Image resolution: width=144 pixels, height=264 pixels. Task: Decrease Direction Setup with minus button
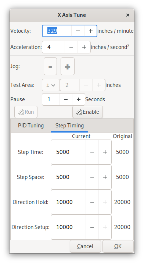(x=92, y=227)
